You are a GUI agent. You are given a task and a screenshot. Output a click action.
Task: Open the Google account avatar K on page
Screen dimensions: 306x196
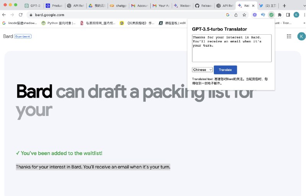[x=301, y=36]
